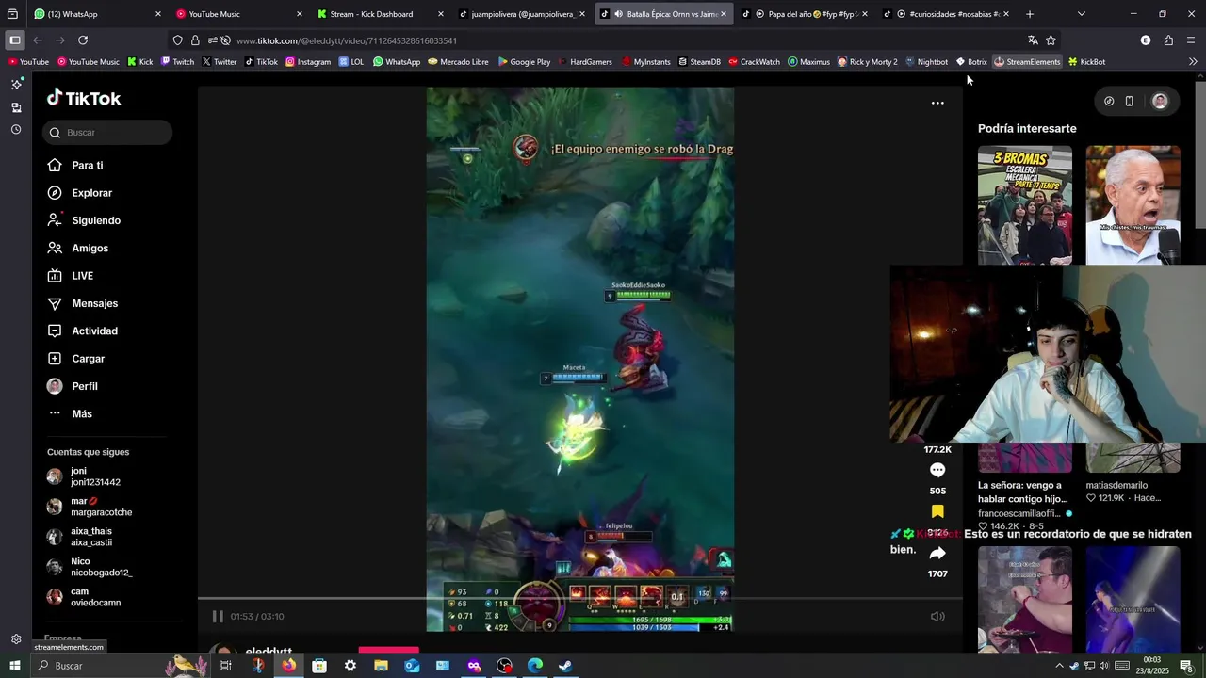The height and width of the screenshot is (678, 1206).
Task: Open the old man suggested video thumbnail
Action: (1133, 205)
